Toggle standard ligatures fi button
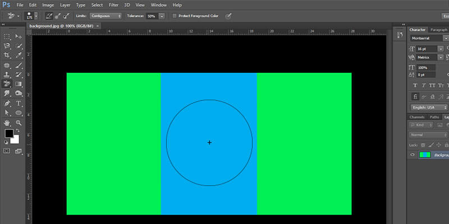 point(415,96)
